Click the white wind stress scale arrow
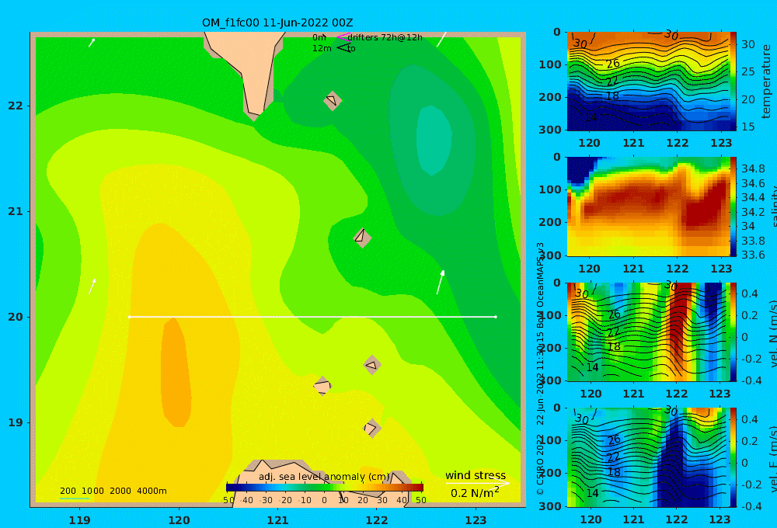 click(x=477, y=483)
